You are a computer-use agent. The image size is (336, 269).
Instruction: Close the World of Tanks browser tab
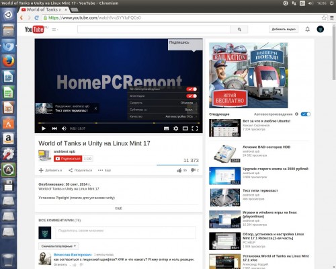point(66,9)
